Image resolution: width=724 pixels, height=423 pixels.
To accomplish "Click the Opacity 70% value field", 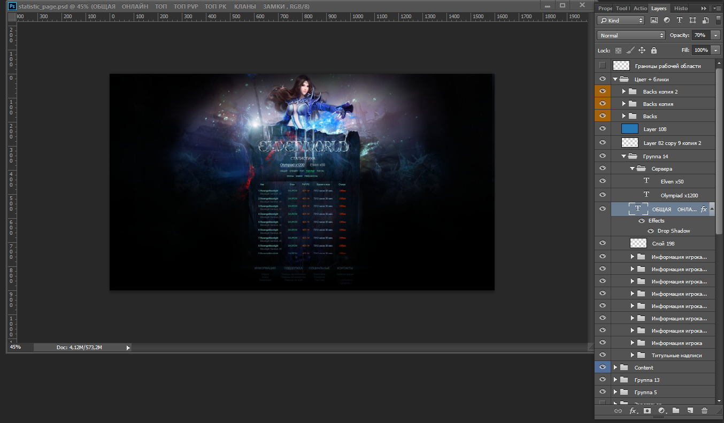I will [700, 35].
